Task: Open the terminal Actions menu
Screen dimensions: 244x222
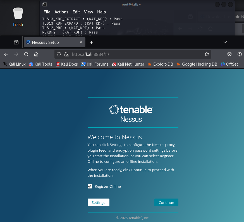Action: click(x=61, y=12)
